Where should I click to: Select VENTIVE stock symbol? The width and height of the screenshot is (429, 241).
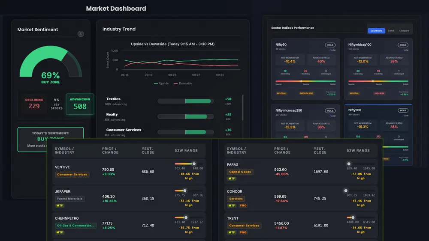(62, 167)
